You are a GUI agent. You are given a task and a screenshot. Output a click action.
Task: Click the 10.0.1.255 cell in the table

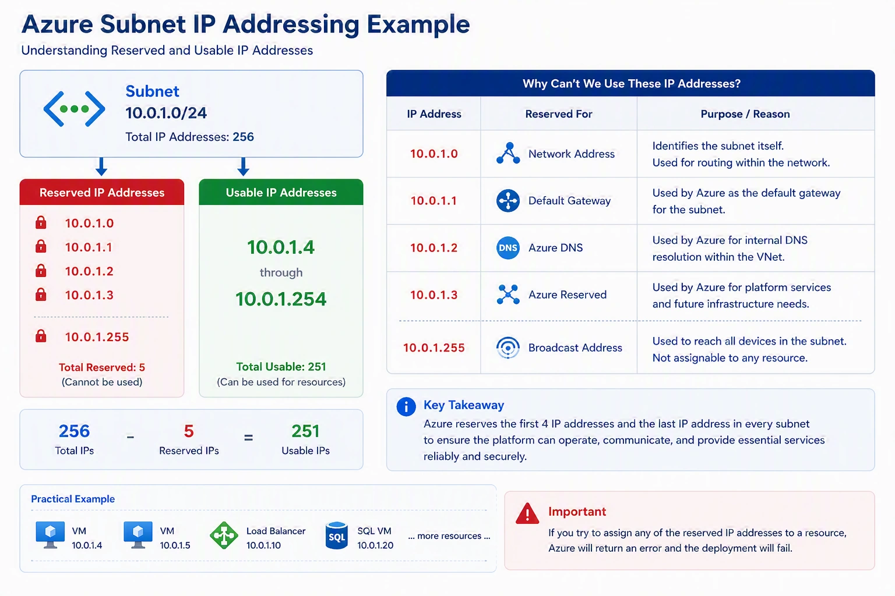tap(434, 348)
